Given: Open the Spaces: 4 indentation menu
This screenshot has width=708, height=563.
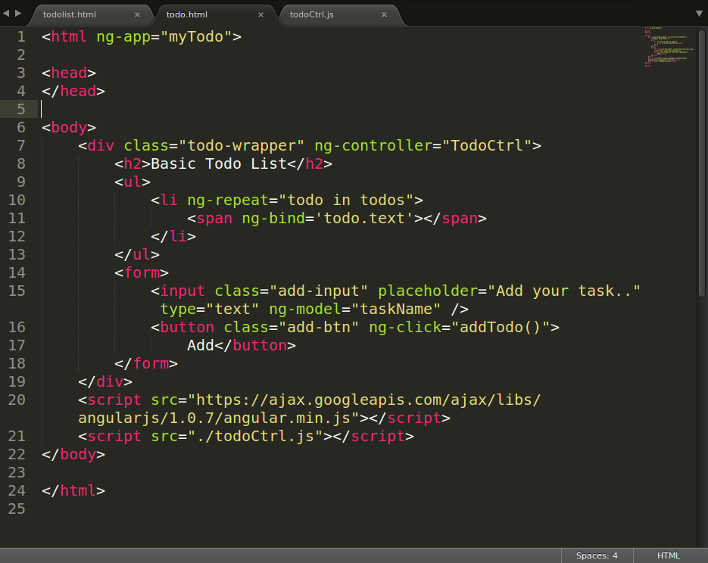Looking at the screenshot, I should 597,555.
